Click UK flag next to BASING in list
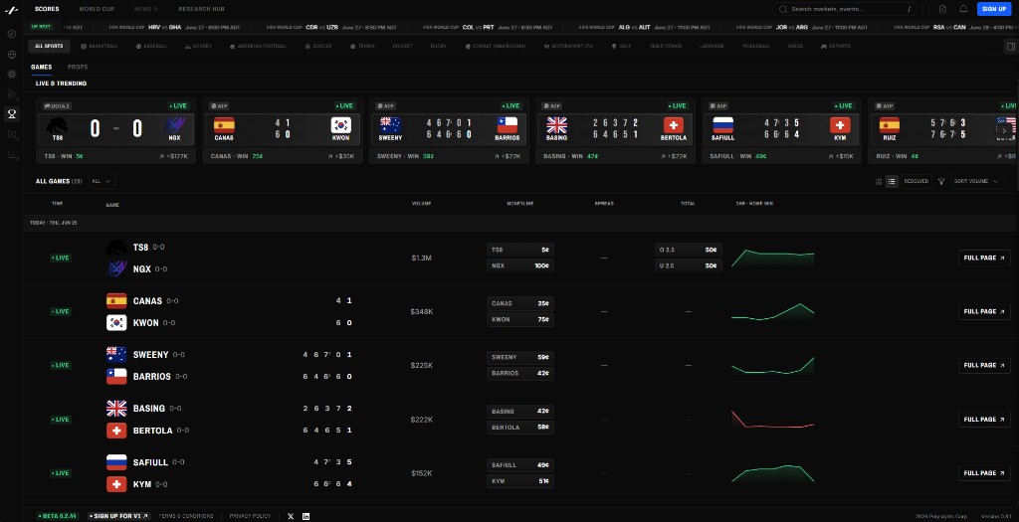 116,409
